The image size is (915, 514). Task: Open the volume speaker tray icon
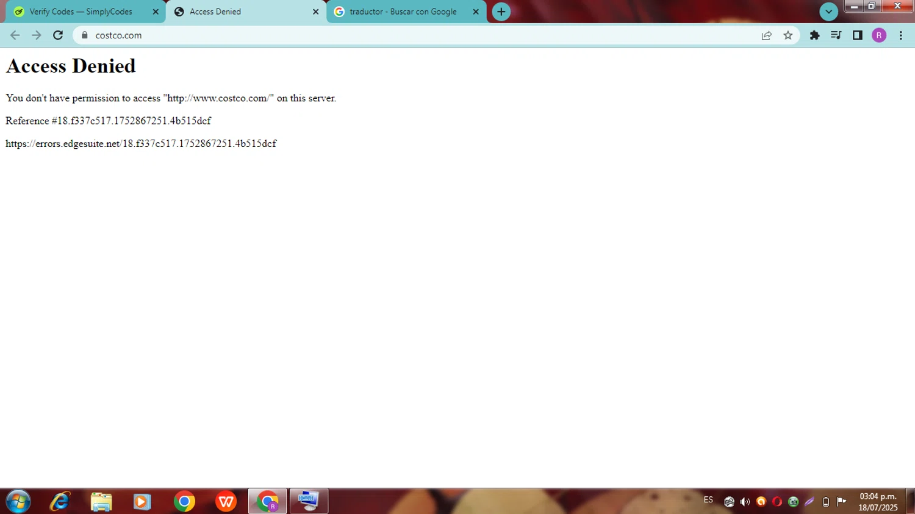coord(745,502)
